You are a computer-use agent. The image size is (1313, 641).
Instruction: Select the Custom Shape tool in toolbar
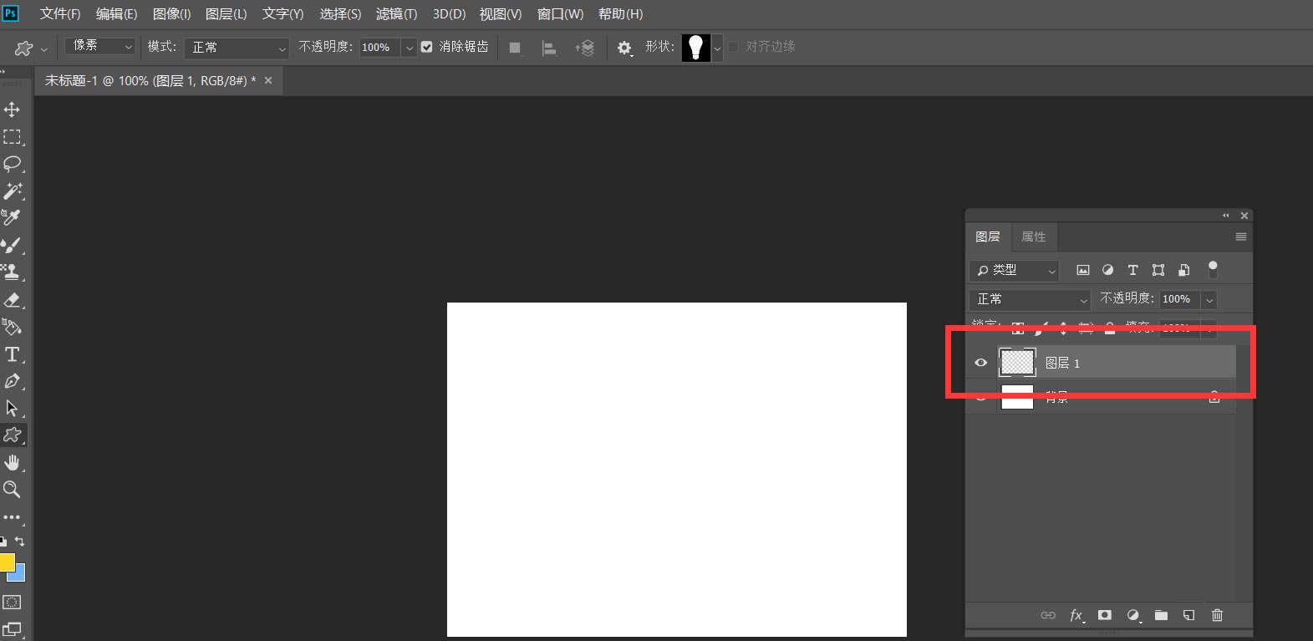pyautogui.click(x=12, y=435)
